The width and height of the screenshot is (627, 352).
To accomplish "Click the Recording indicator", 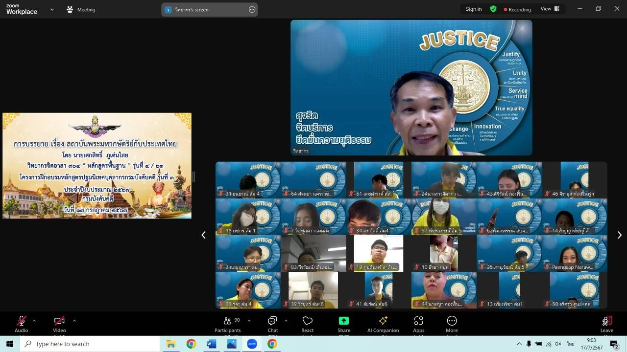I will pos(517,9).
